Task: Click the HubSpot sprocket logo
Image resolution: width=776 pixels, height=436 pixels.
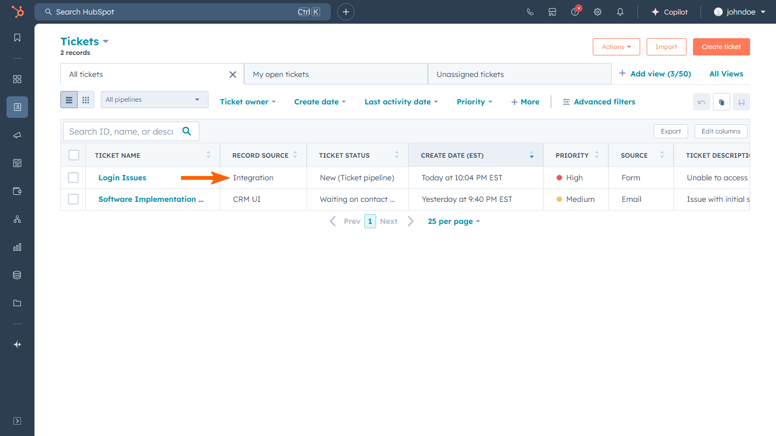Action: tap(17, 12)
